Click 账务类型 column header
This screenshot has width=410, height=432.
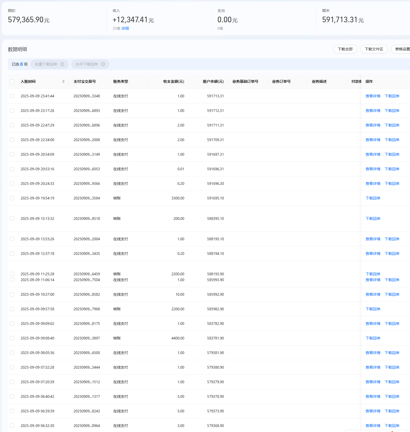(x=121, y=81)
